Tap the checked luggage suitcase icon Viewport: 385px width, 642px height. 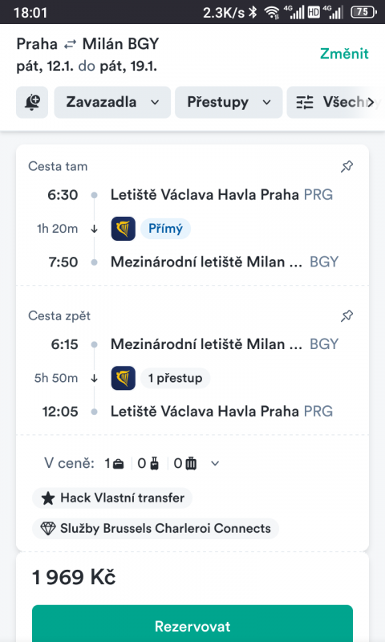[x=191, y=464]
